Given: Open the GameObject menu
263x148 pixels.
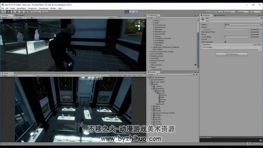Looking at the screenshot, I should [21, 8].
